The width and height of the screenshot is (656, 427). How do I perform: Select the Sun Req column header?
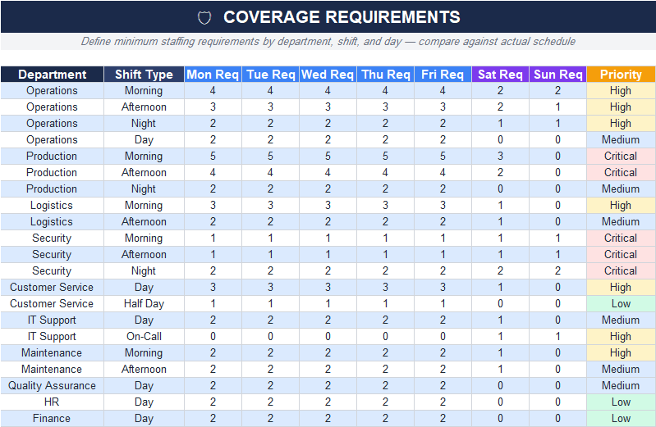[x=557, y=74]
